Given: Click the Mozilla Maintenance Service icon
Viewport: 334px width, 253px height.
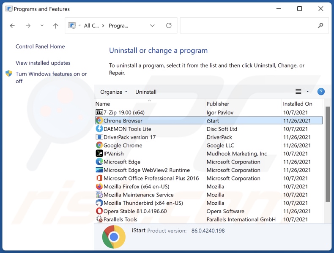Looking at the screenshot, I should [99, 195].
